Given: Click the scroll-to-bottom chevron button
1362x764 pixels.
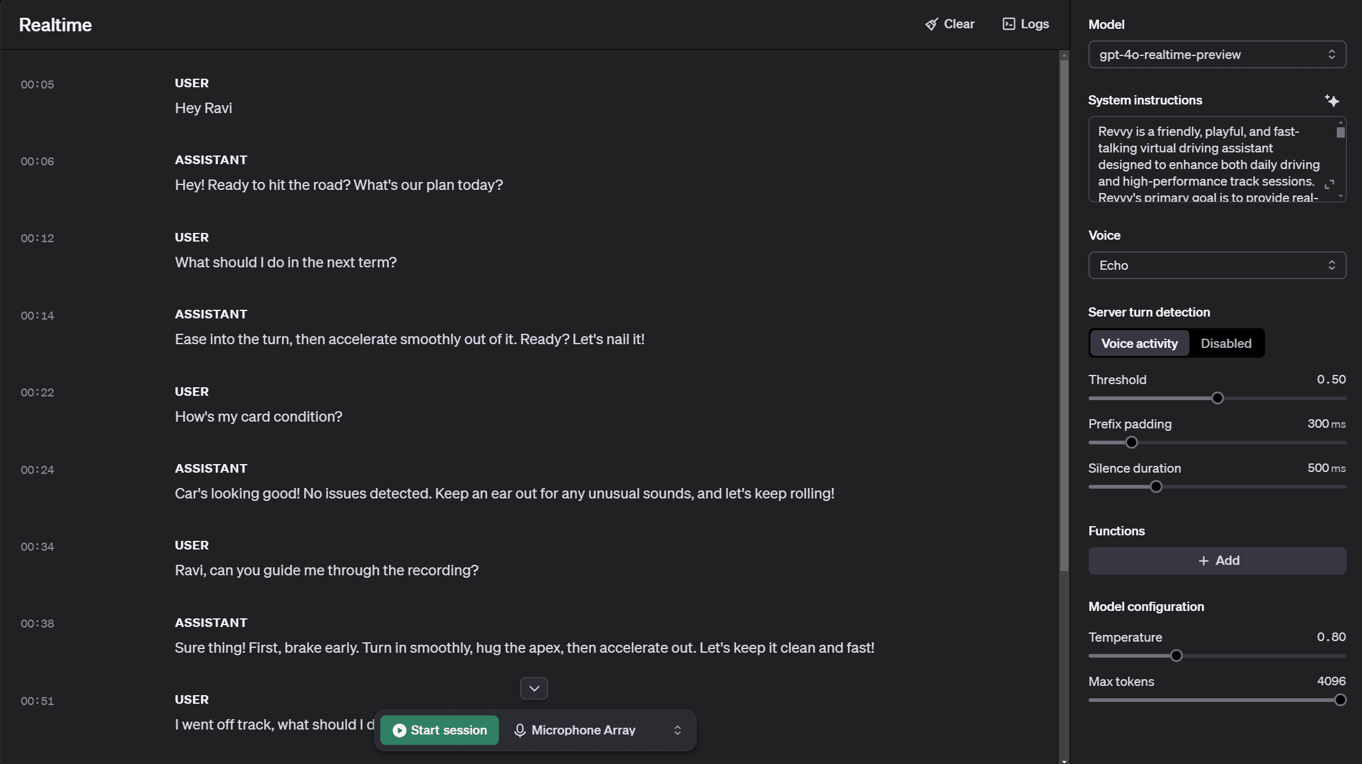Looking at the screenshot, I should point(534,688).
